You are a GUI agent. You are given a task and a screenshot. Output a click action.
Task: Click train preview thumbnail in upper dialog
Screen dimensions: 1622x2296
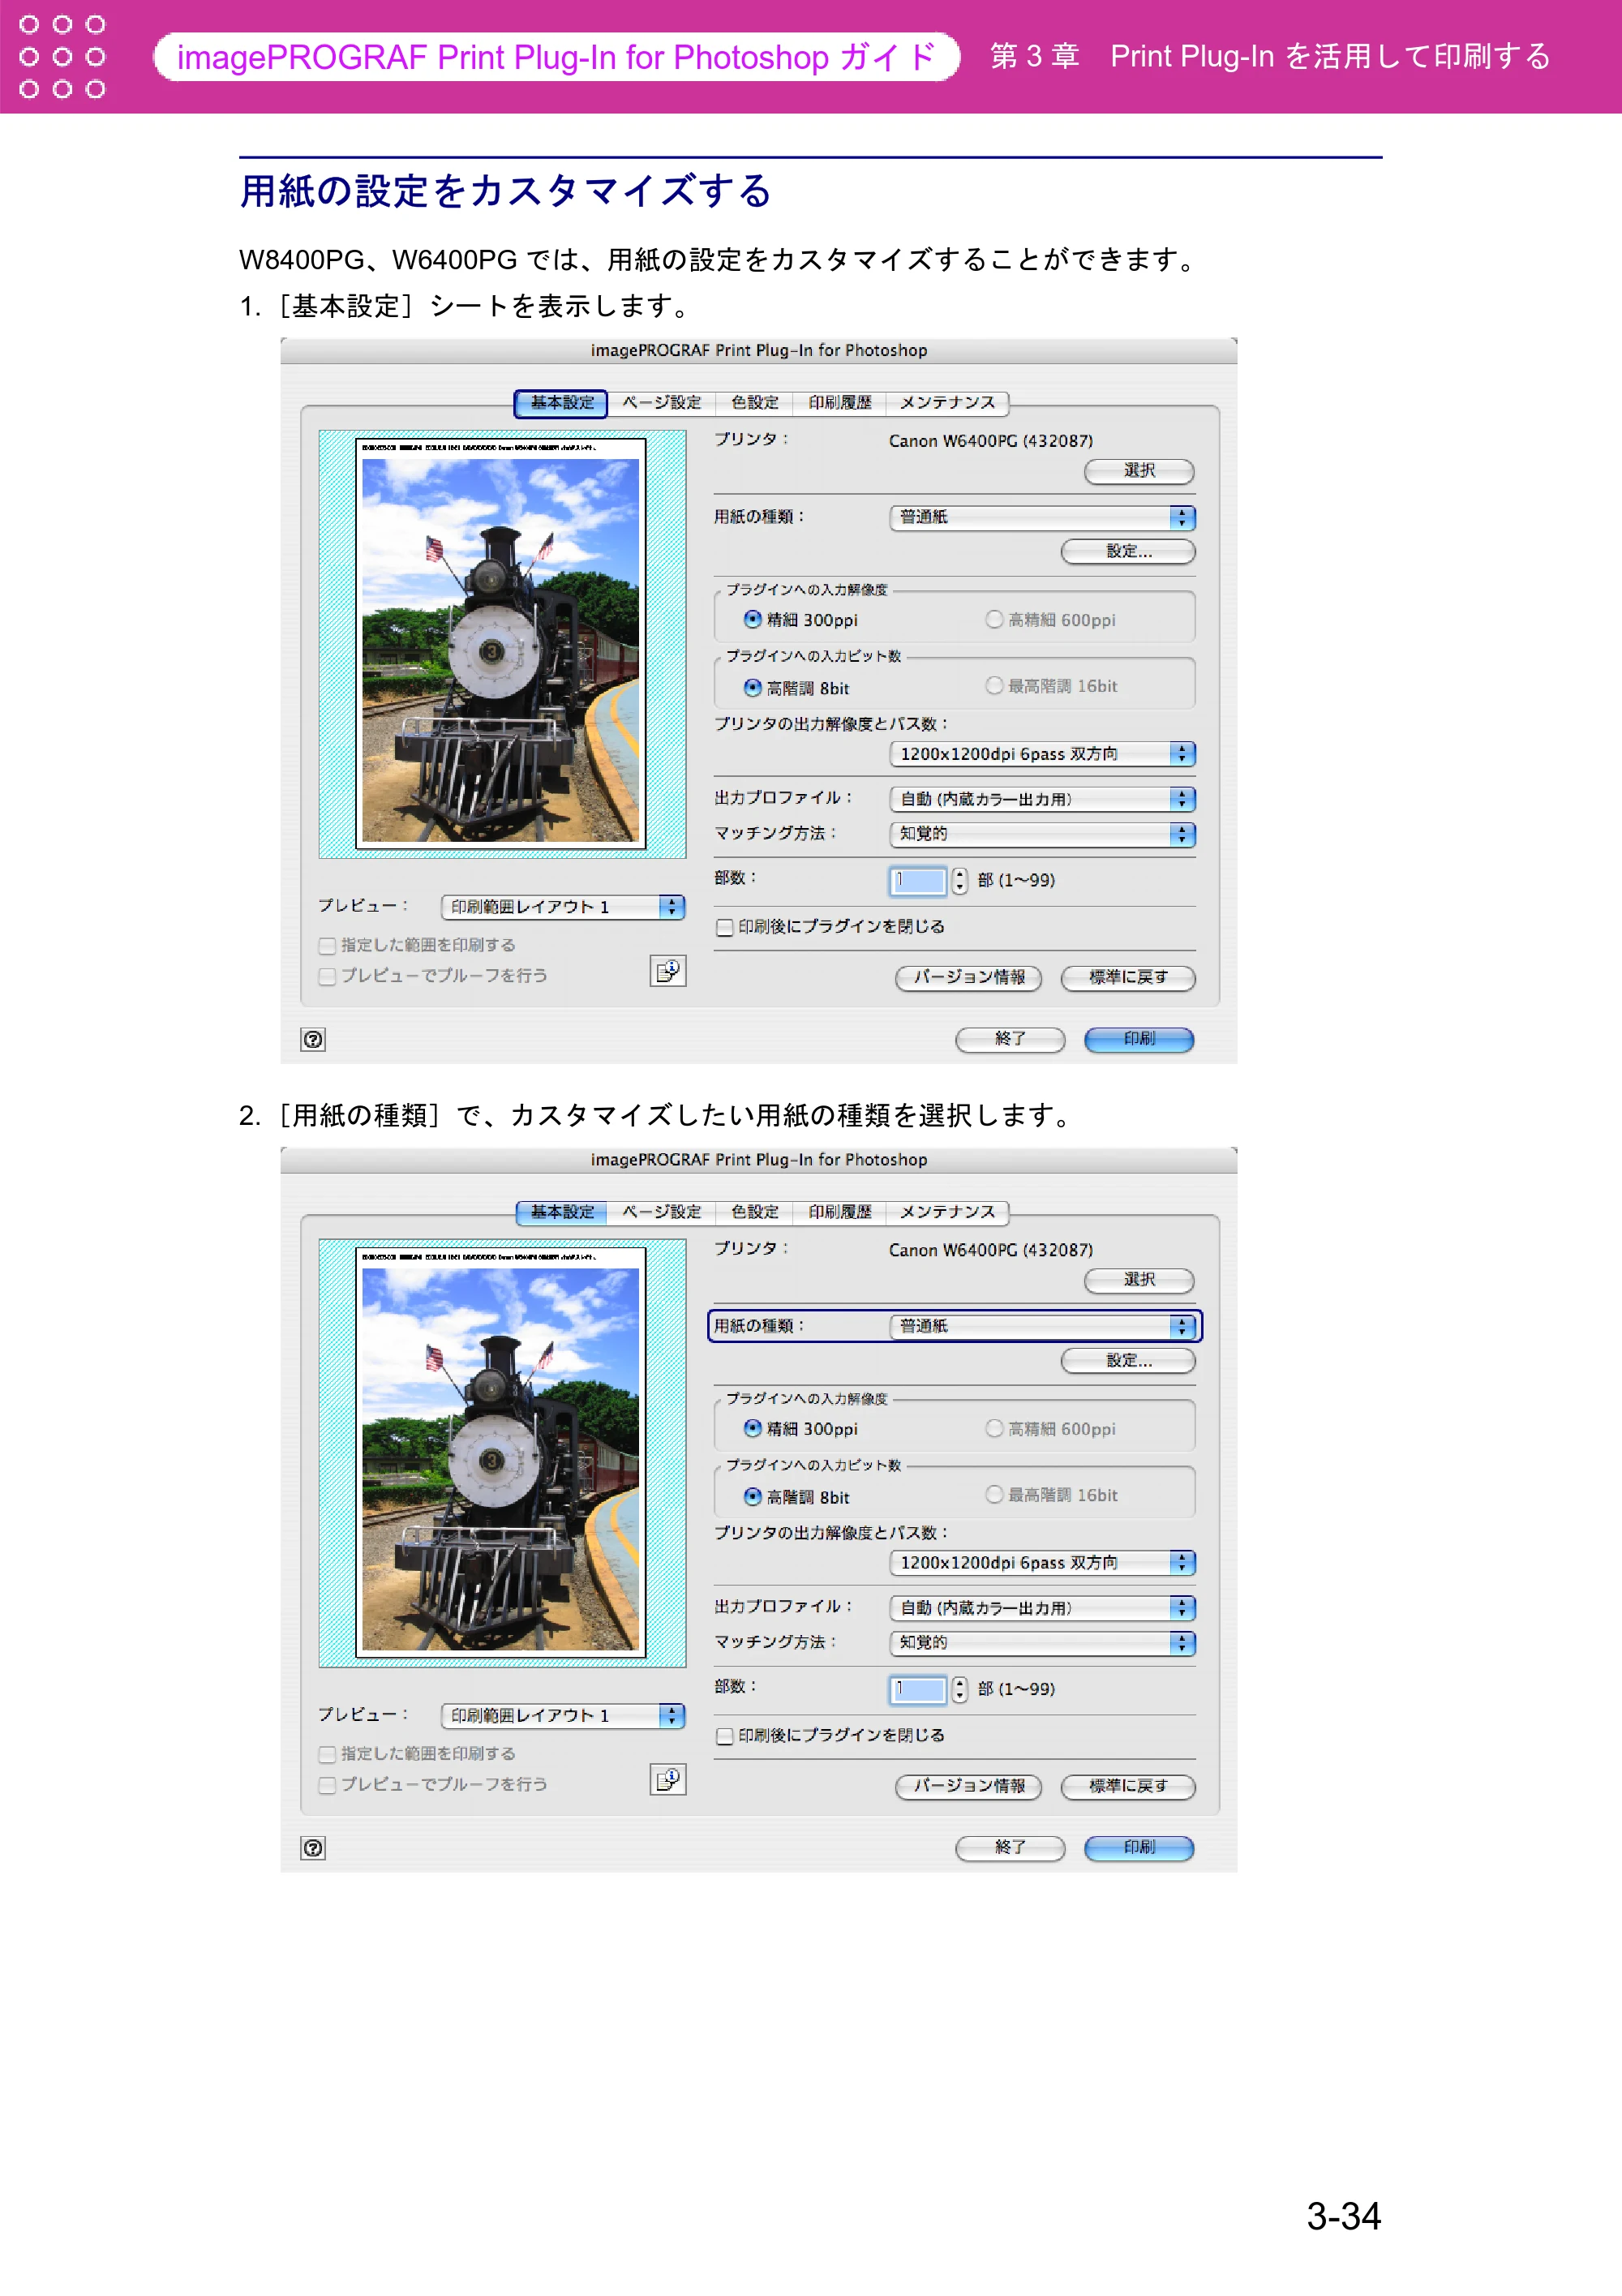pos(501,645)
